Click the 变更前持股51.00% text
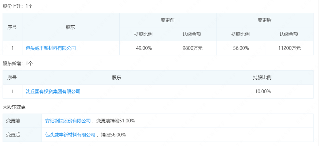 pos(115,121)
